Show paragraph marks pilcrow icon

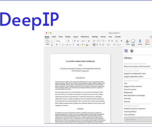tap(122, 41)
